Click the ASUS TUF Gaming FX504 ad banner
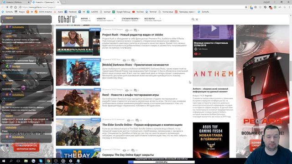Image resolution: width=292 pixels, height=164 pixels. tap(211, 140)
